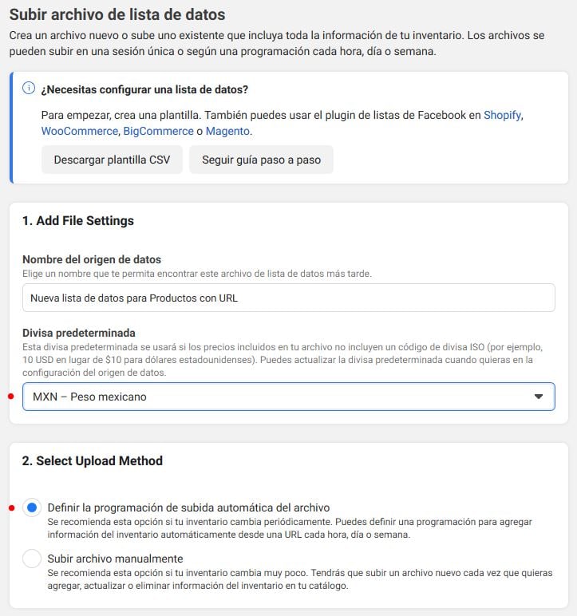Screen dimensions: 577x616
Task: Click the red dot beside automatic upload option
Action: [11, 508]
